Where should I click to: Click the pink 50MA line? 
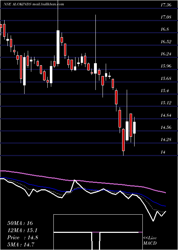pyautogui.click(x=83, y=181)
